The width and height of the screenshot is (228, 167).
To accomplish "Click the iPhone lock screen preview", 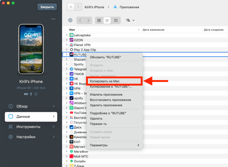I will click(x=31, y=49).
